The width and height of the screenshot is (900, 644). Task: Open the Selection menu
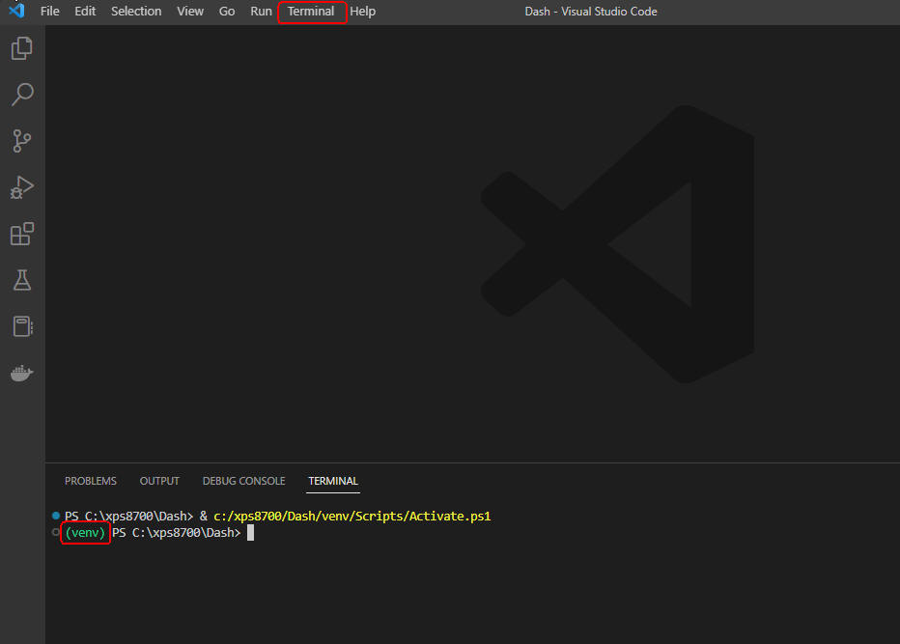(x=136, y=12)
